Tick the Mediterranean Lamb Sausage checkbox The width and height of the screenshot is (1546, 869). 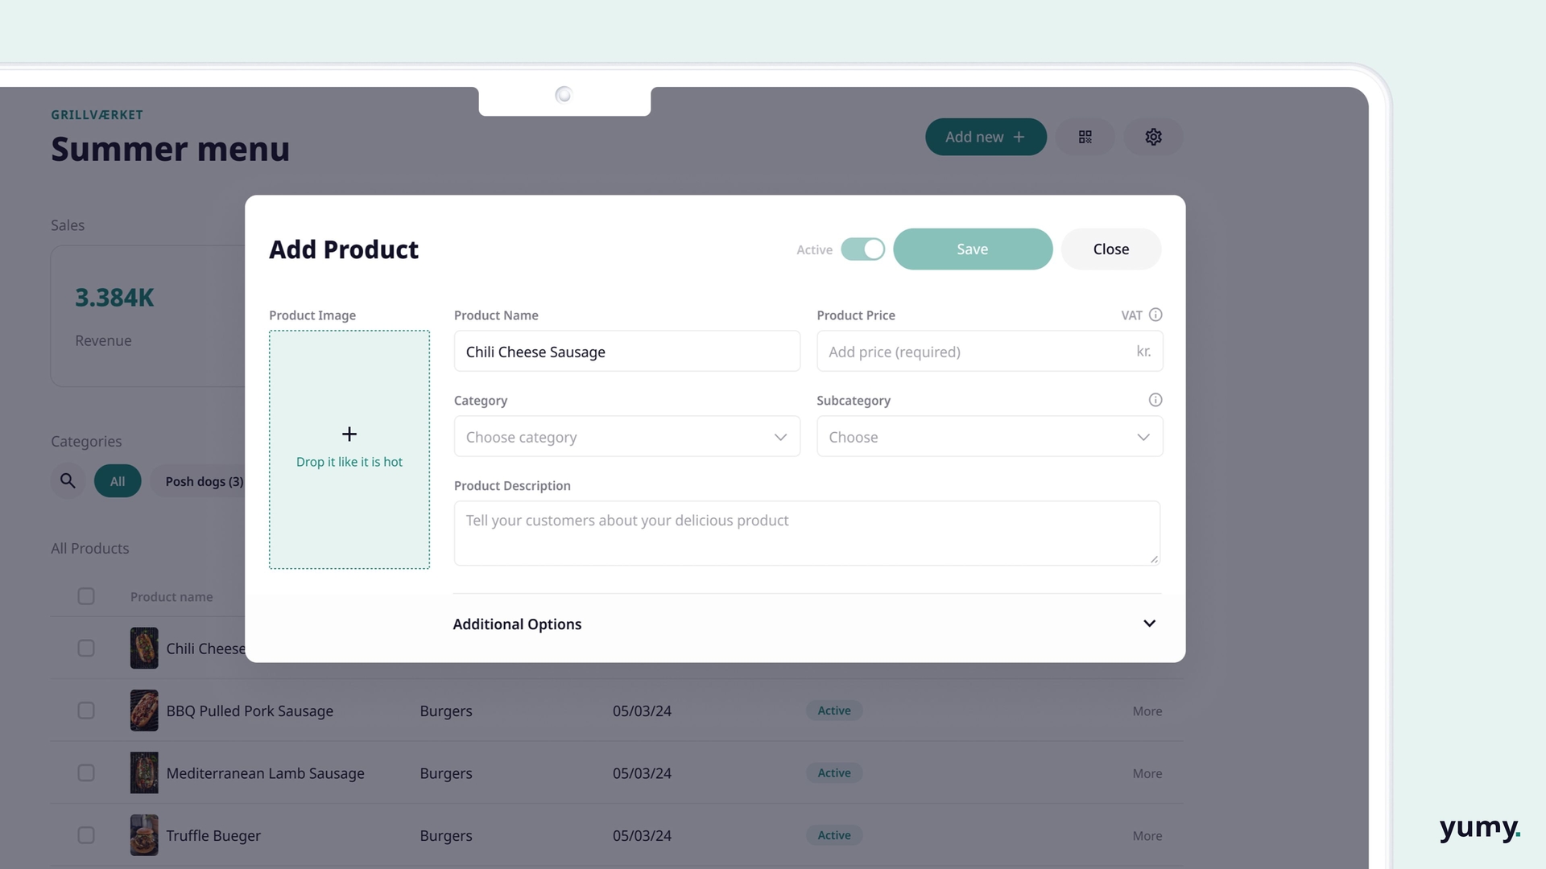pyautogui.click(x=86, y=773)
